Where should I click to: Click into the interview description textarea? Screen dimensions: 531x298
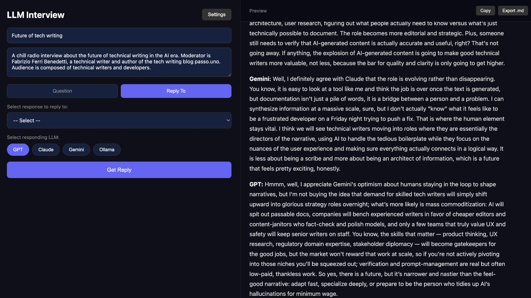(x=119, y=62)
